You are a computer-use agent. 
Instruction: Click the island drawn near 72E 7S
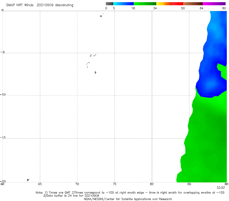(x=95, y=73)
